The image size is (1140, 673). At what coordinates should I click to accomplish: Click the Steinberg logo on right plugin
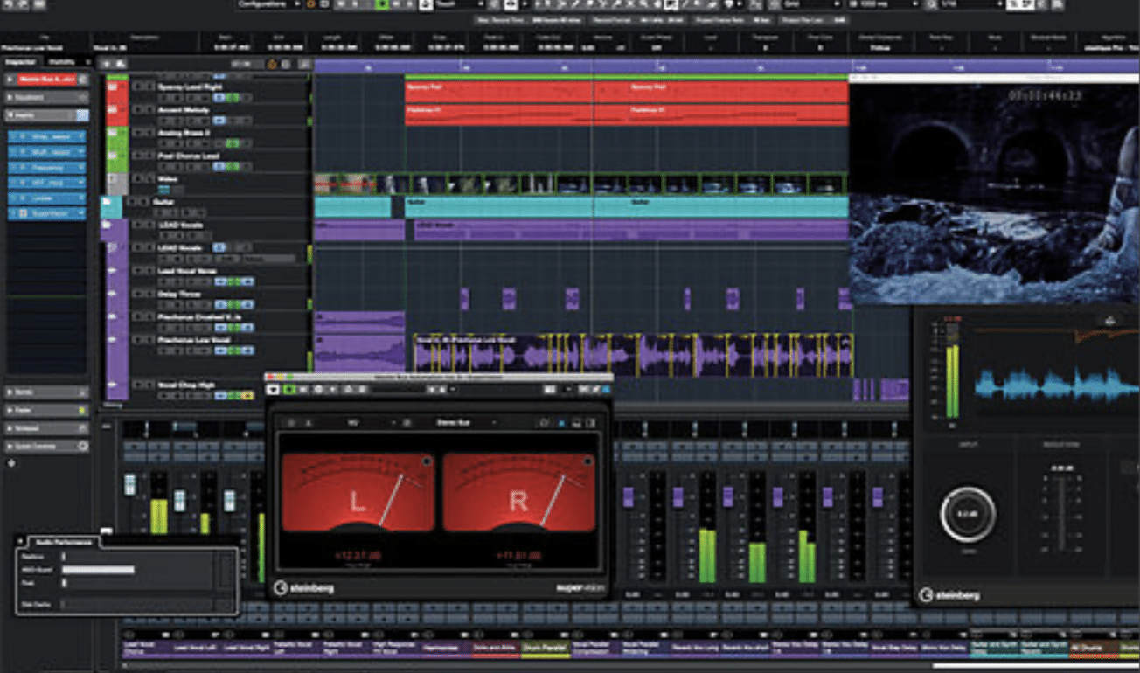pyautogui.click(x=949, y=595)
